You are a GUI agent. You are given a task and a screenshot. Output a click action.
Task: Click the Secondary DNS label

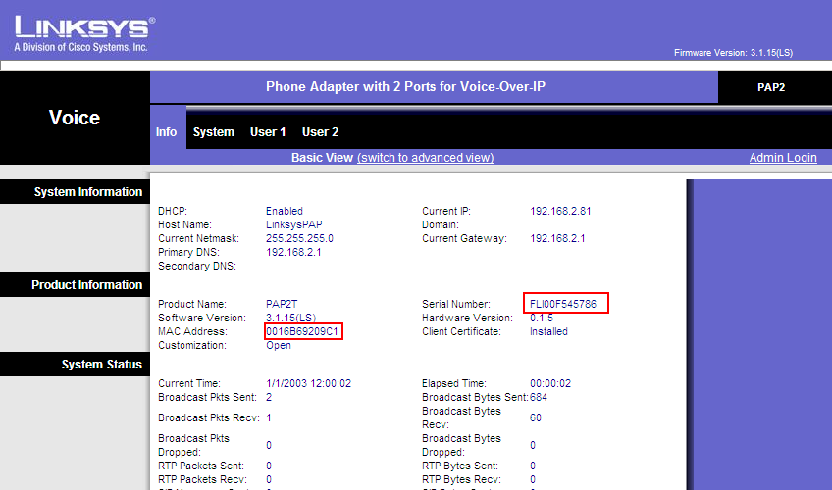(x=197, y=266)
